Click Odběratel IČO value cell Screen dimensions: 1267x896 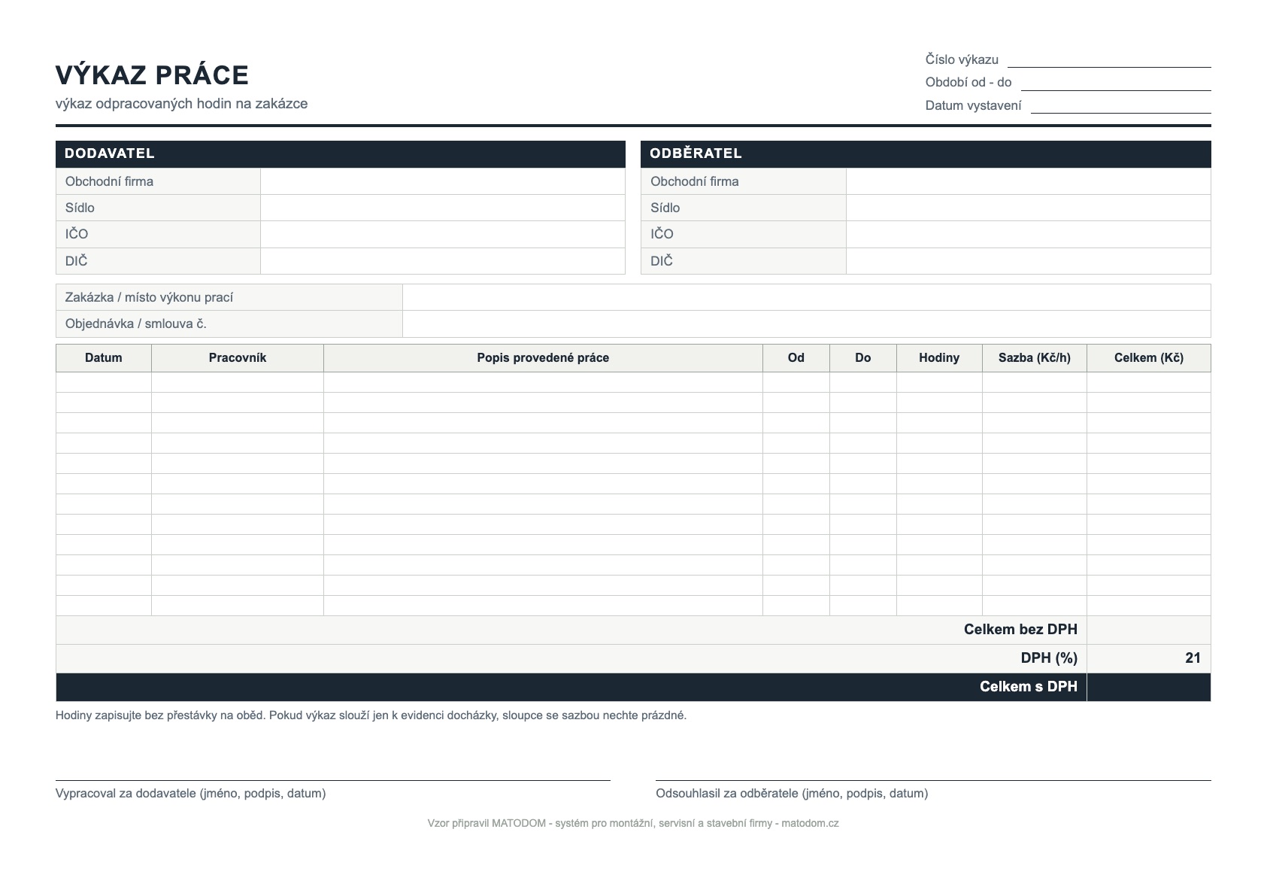tap(1029, 234)
